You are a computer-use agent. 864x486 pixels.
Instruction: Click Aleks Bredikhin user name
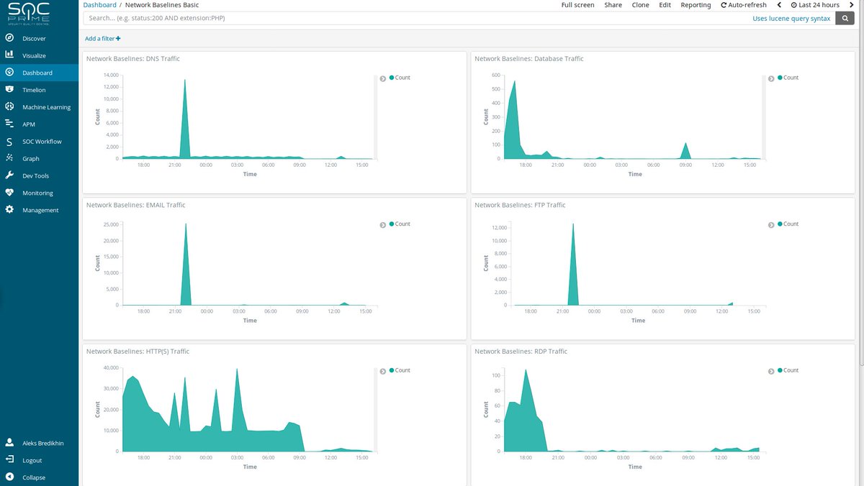click(x=43, y=443)
